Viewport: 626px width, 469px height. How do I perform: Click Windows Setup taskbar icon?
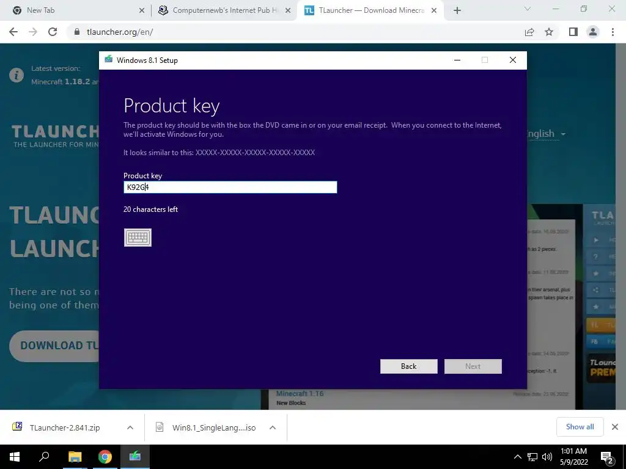click(135, 457)
